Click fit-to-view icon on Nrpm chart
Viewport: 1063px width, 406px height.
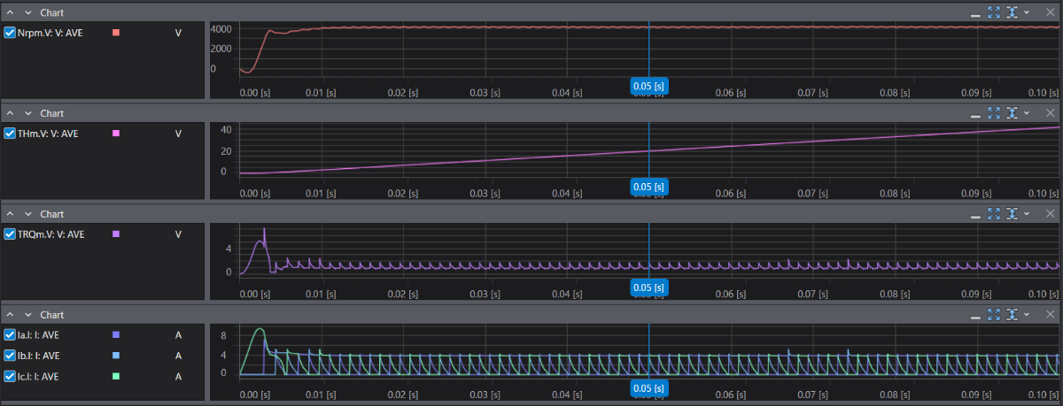click(993, 12)
